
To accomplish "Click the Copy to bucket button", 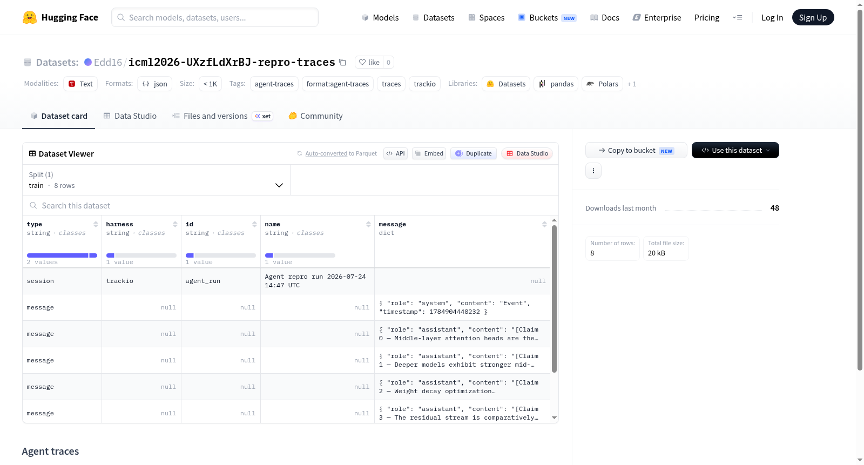I will (x=636, y=150).
